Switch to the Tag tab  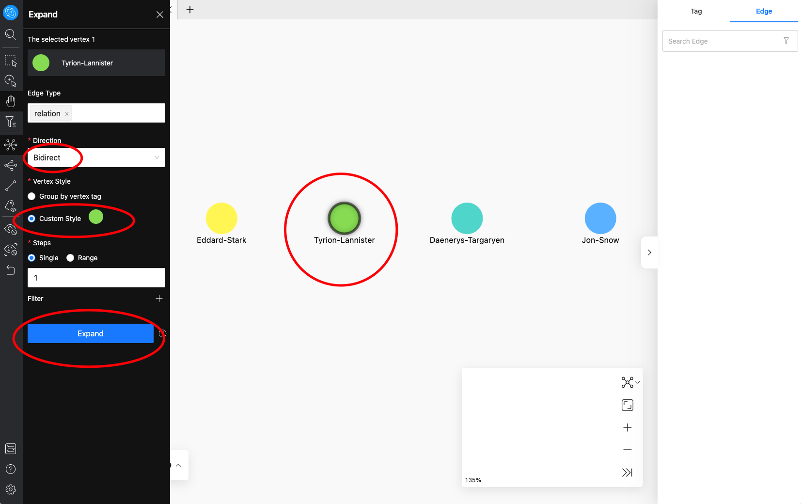(x=696, y=11)
